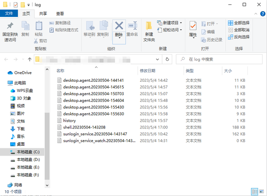Switch to large icons view in status bar
267x196 pixels.
261,192
